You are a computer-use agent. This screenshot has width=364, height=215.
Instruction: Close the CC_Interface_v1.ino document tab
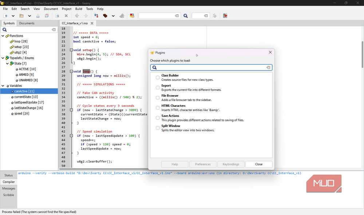(x=92, y=23)
